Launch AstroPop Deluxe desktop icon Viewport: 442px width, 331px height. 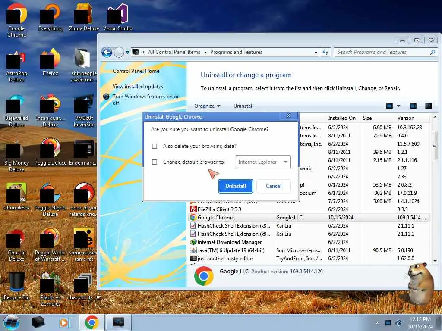17,67
